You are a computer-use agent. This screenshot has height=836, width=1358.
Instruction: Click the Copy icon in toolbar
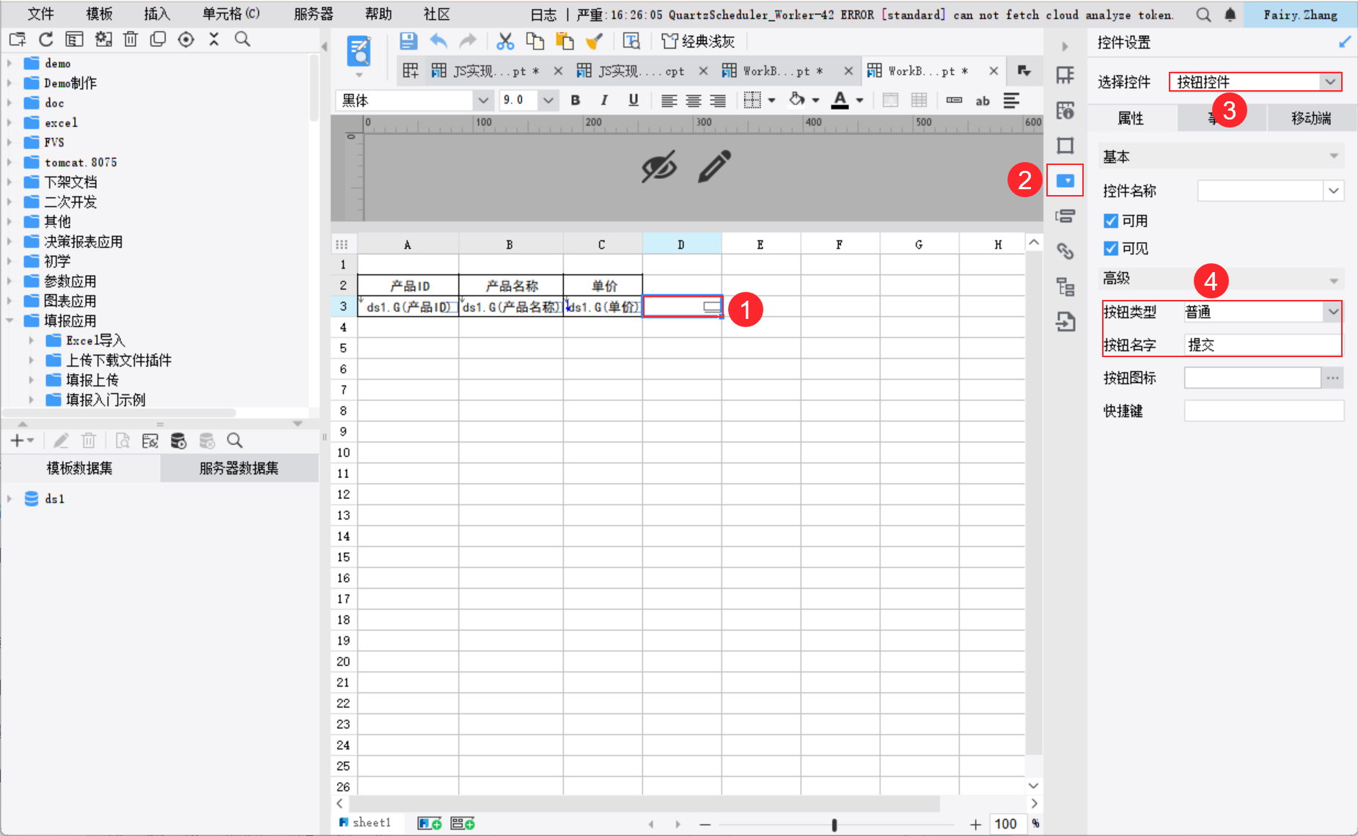click(535, 41)
